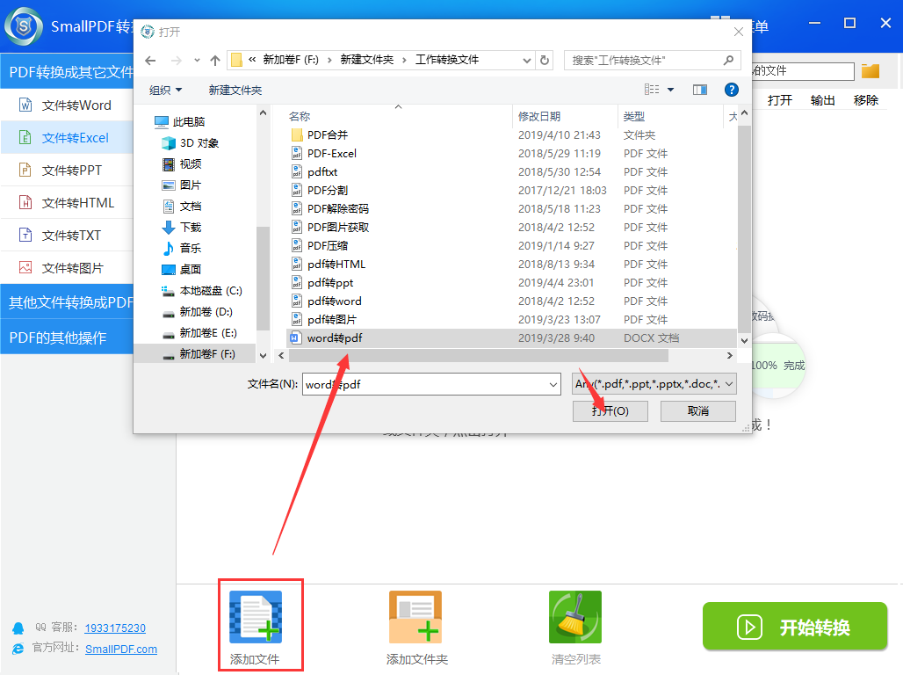Click the Open (打开) button
This screenshot has height=675, width=903.
pos(610,411)
